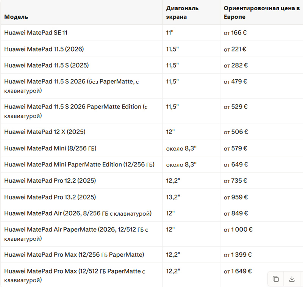Screen dimensions: 303x287
Task: Select the price "от 1 000 €"
Action: [238, 229]
